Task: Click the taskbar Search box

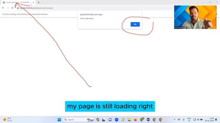Action: point(79,120)
